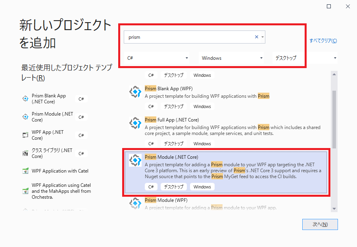Click Prism Module (WPF) template icon

(x=135, y=203)
